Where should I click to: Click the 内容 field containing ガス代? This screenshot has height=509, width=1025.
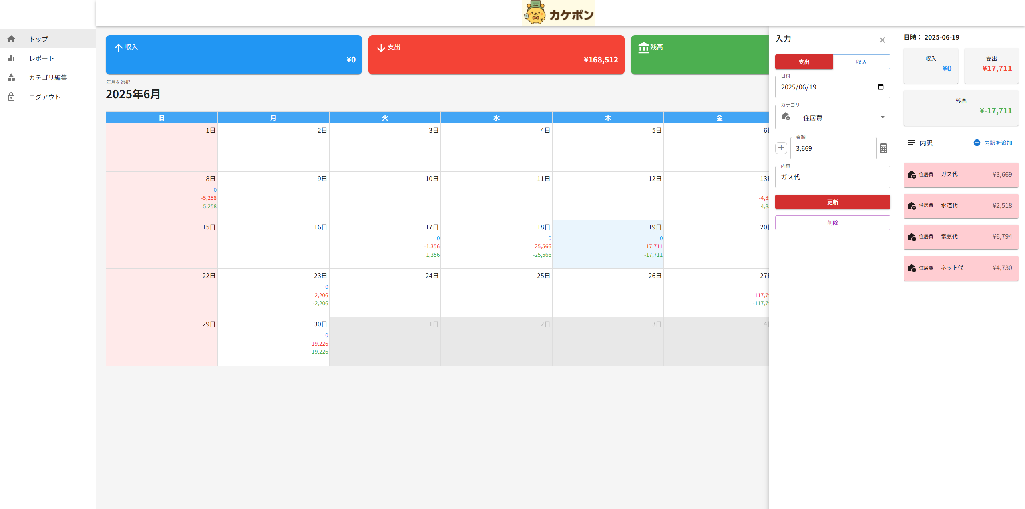point(832,177)
